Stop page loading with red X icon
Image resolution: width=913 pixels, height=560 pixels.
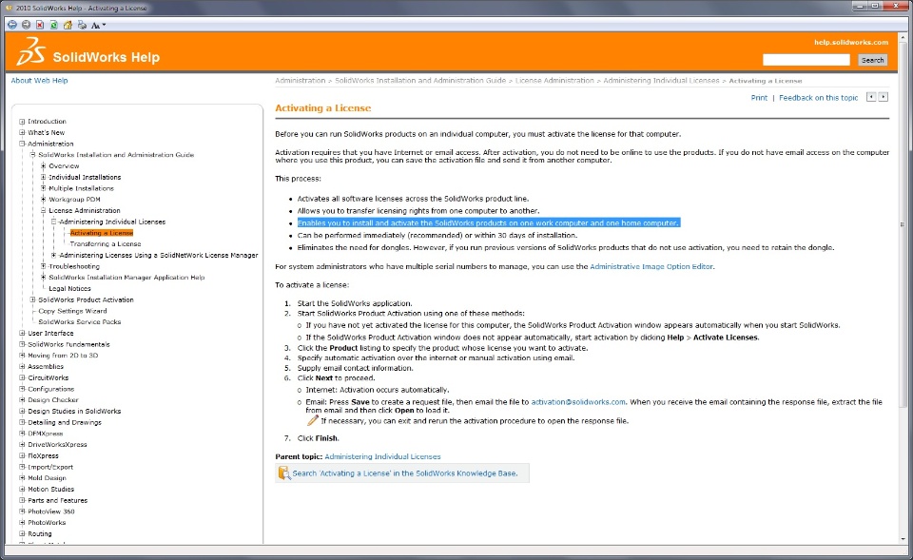click(40, 25)
